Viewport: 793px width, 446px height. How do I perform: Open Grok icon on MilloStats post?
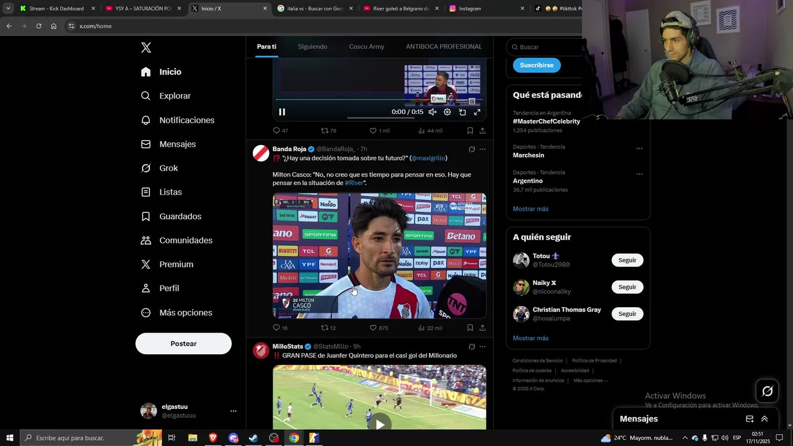click(471, 346)
